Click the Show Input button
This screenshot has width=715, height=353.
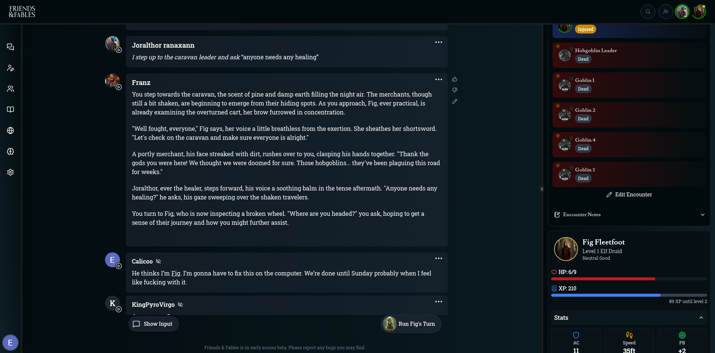[x=153, y=324]
